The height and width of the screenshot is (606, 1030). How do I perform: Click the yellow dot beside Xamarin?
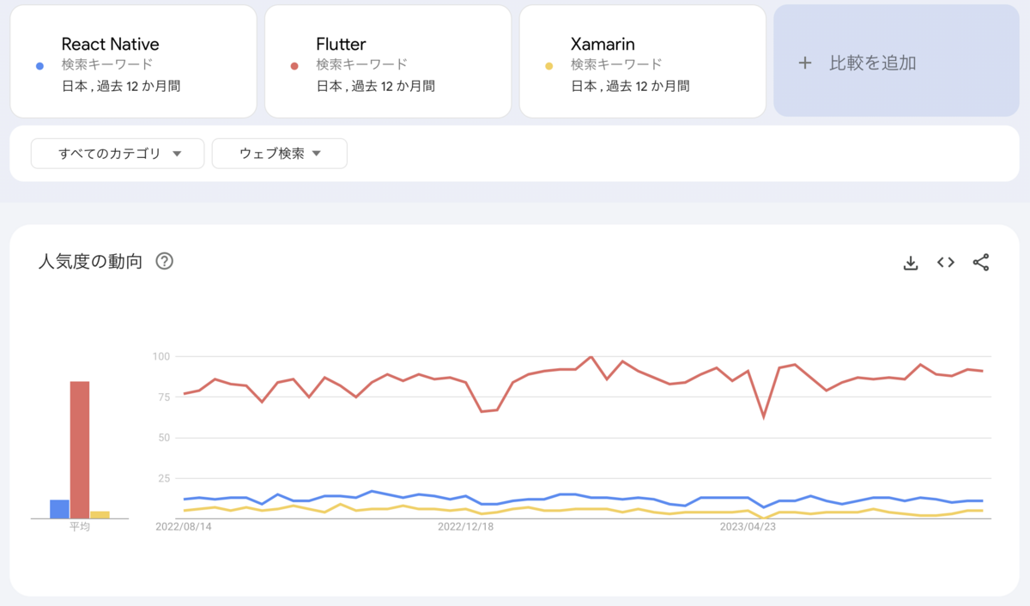tap(549, 65)
